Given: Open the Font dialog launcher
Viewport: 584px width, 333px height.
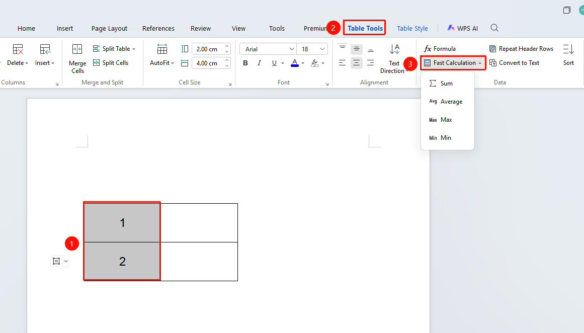Looking at the screenshot, I should point(327,84).
